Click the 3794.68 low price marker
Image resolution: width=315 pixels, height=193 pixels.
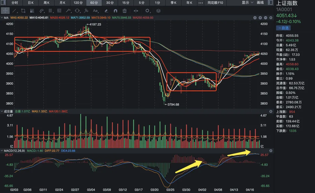pyautogui.click(x=172, y=104)
